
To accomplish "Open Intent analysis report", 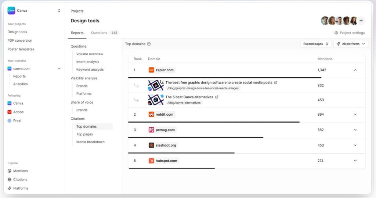I will pyautogui.click(x=87, y=62).
